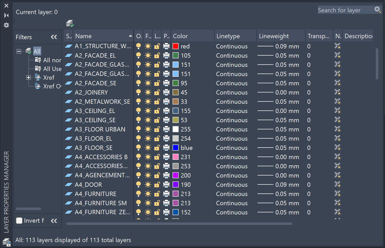Click the toggle layer list icon at bottom-left
Image resolution: width=385 pixels, height=248 pixels.
[6, 242]
